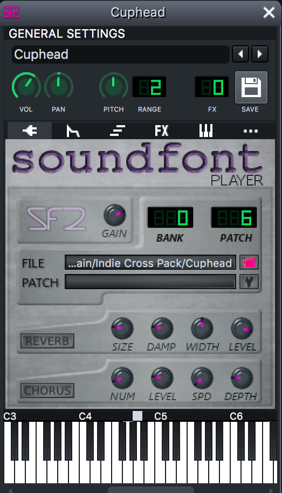Screen dimensions: 282x493
Task: Toggle the CHORUS button
Action: [47, 391]
